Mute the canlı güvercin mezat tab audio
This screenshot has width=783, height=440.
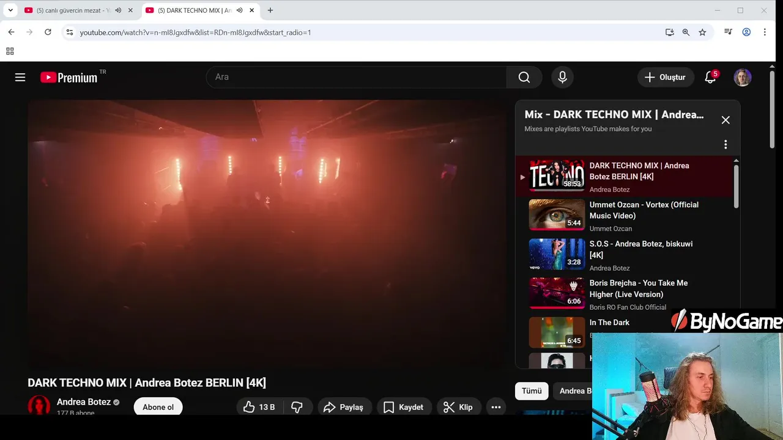point(118,10)
